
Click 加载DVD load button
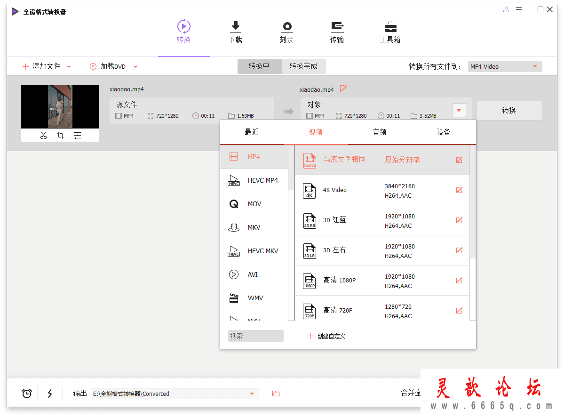[108, 66]
